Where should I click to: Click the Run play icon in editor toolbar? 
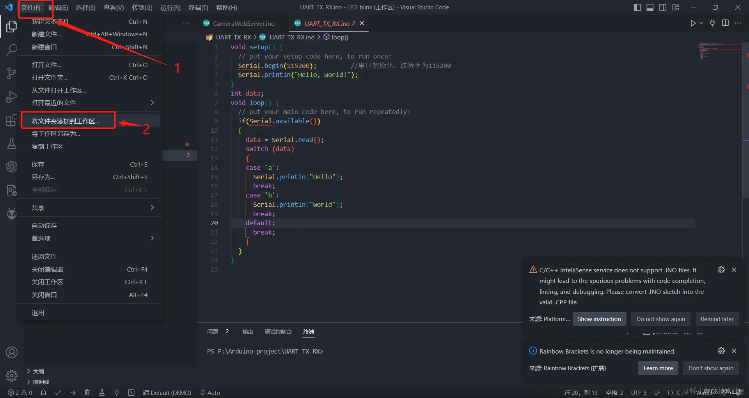(x=693, y=23)
